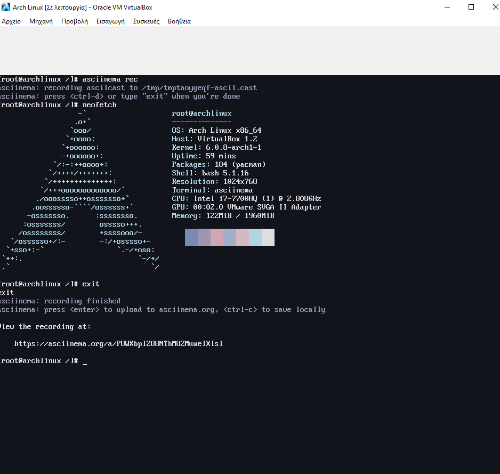The width and height of the screenshot is (500, 474).
Task: Click the pink swatch in the color palette
Action: 217,237
